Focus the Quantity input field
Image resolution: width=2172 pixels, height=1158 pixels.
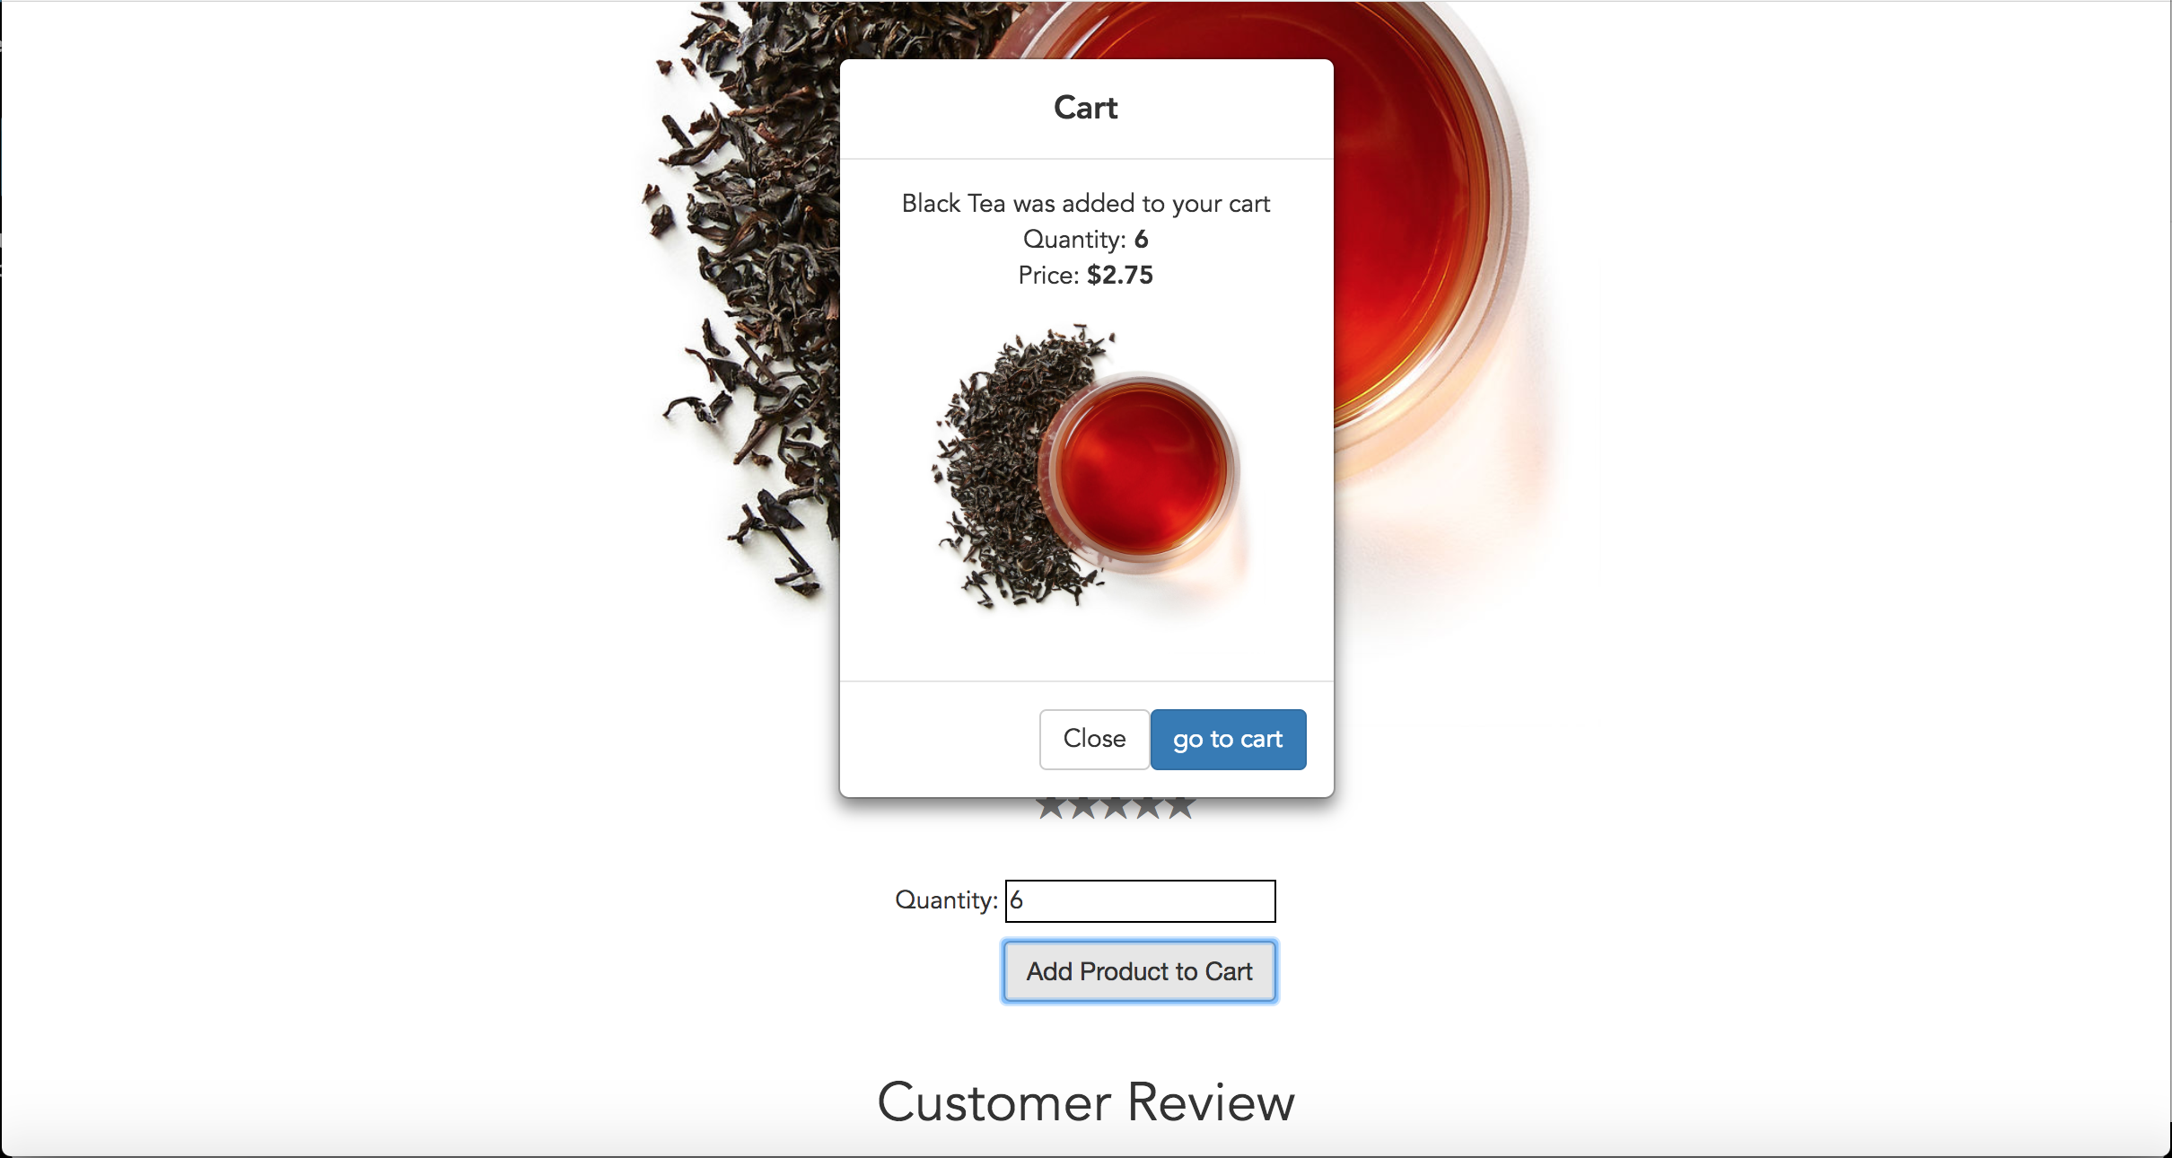1140,900
